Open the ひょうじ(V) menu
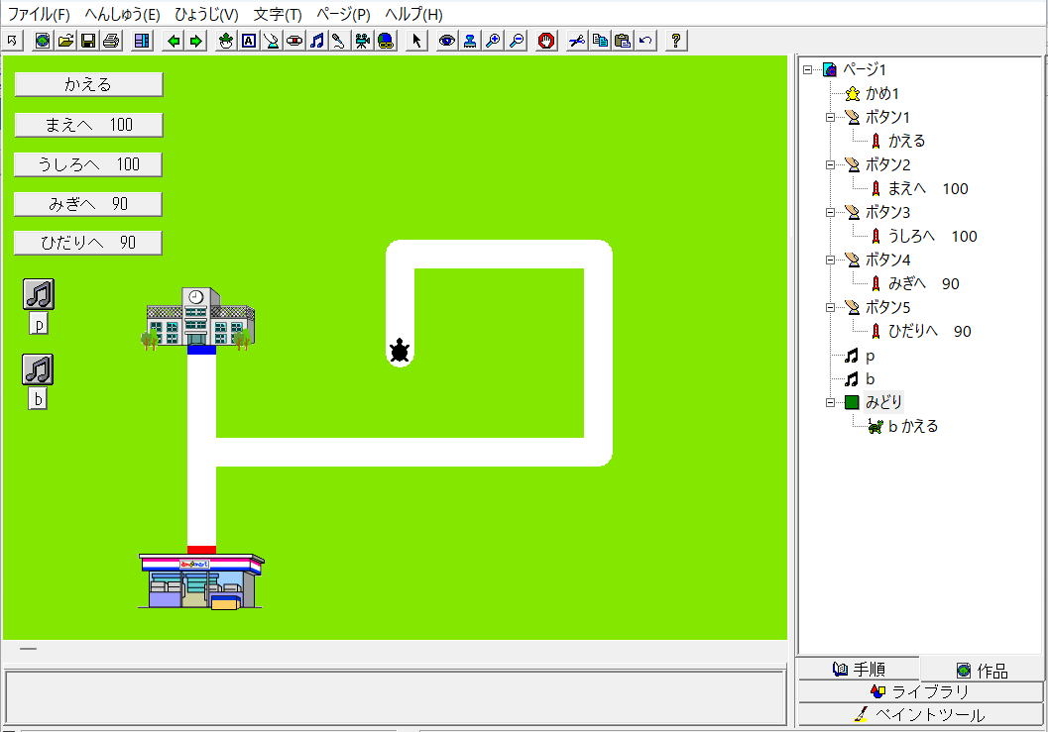This screenshot has height=732, width=1048. (206, 14)
